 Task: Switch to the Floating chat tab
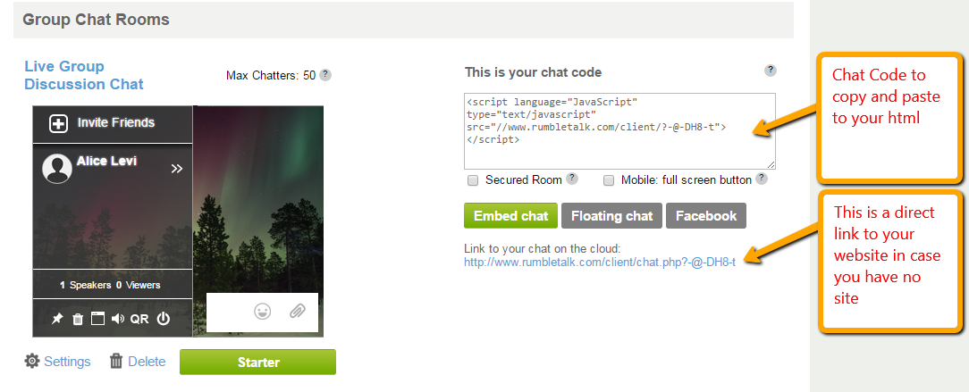tap(612, 215)
